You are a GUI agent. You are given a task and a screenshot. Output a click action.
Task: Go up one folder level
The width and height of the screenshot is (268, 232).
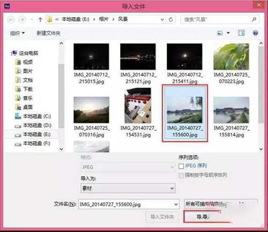pyautogui.click(x=40, y=19)
